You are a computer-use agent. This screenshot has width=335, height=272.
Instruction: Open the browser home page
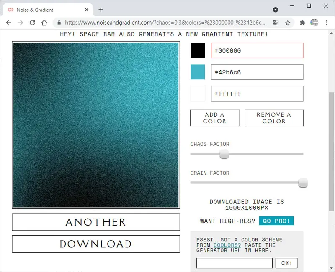(x=44, y=23)
